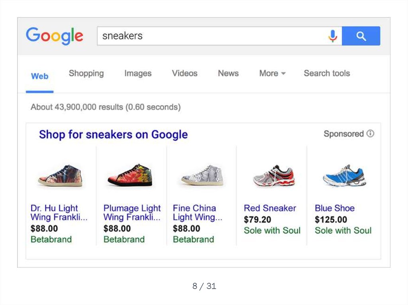This screenshot has width=408, height=305.
Task: Switch to the Shopping tab
Action: (x=86, y=73)
